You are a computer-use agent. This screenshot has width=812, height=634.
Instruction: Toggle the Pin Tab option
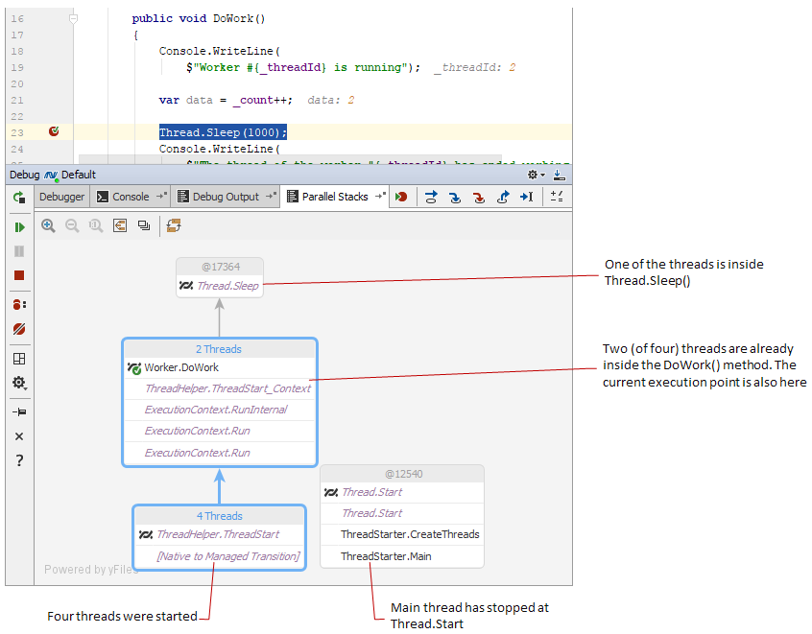[x=19, y=411]
